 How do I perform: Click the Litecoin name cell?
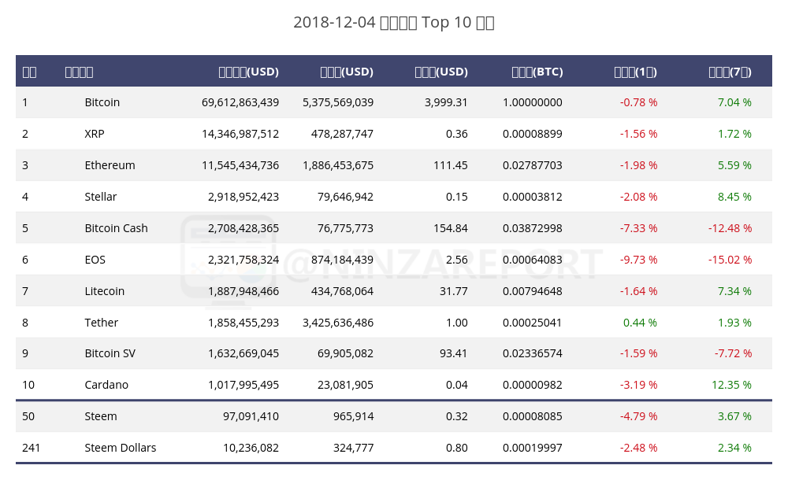(x=104, y=291)
